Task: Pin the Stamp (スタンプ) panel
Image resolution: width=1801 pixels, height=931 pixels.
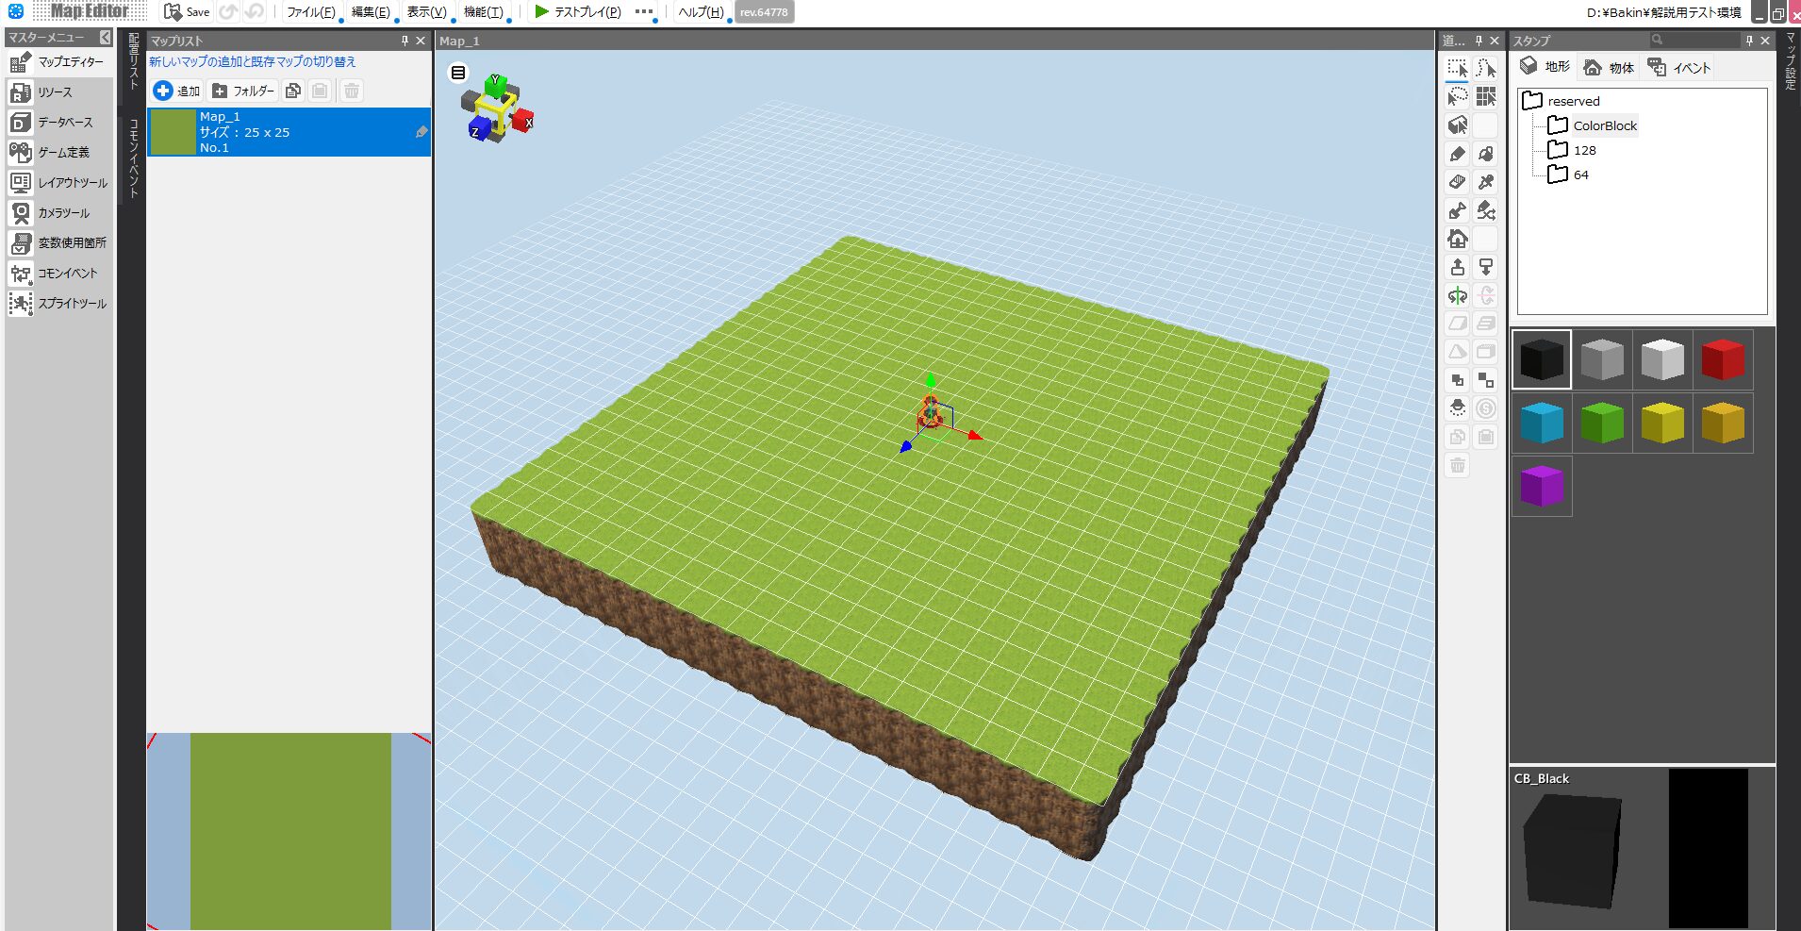Action: tap(1749, 41)
